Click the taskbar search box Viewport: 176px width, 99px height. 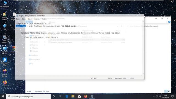(29, 97)
